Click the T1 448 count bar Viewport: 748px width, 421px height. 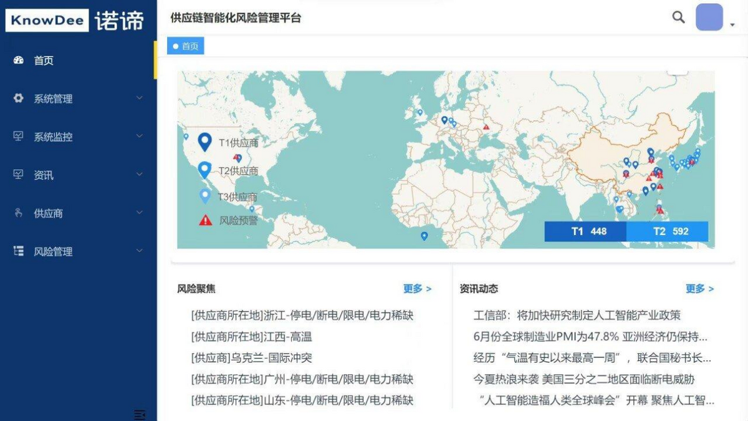click(x=585, y=231)
